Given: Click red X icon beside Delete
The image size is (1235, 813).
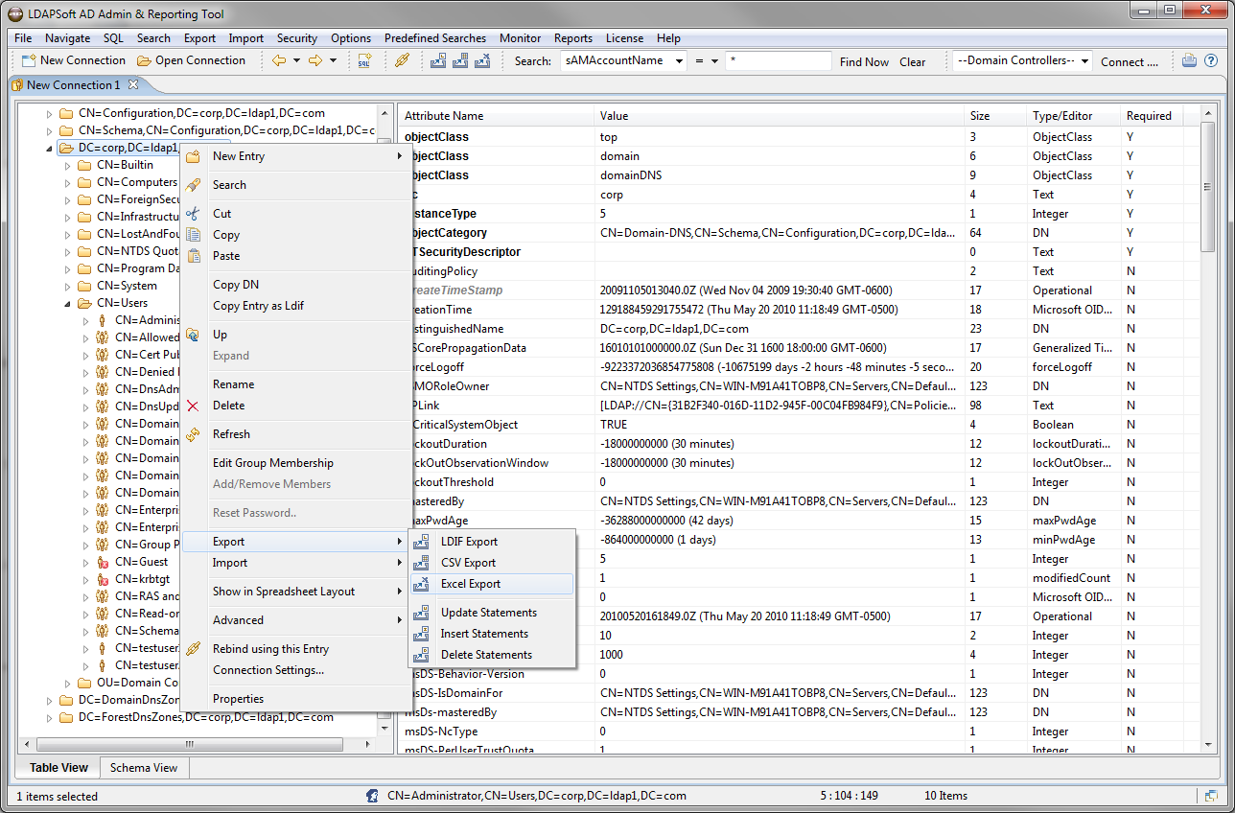Looking at the screenshot, I should tap(193, 406).
